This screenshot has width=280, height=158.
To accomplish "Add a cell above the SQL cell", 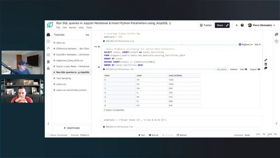I will coord(99,47).
